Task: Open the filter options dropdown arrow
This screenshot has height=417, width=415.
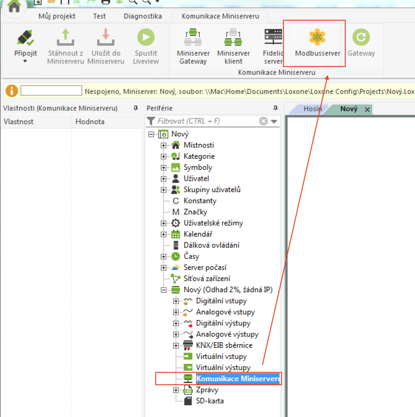Action: pyautogui.click(x=274, y=121)
